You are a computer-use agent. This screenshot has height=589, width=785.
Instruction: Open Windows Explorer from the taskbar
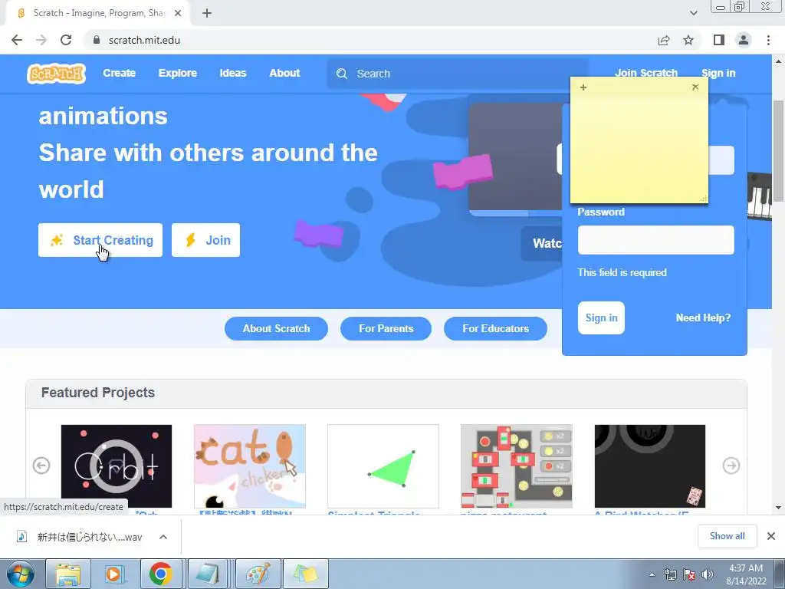[x=68, y=574]
